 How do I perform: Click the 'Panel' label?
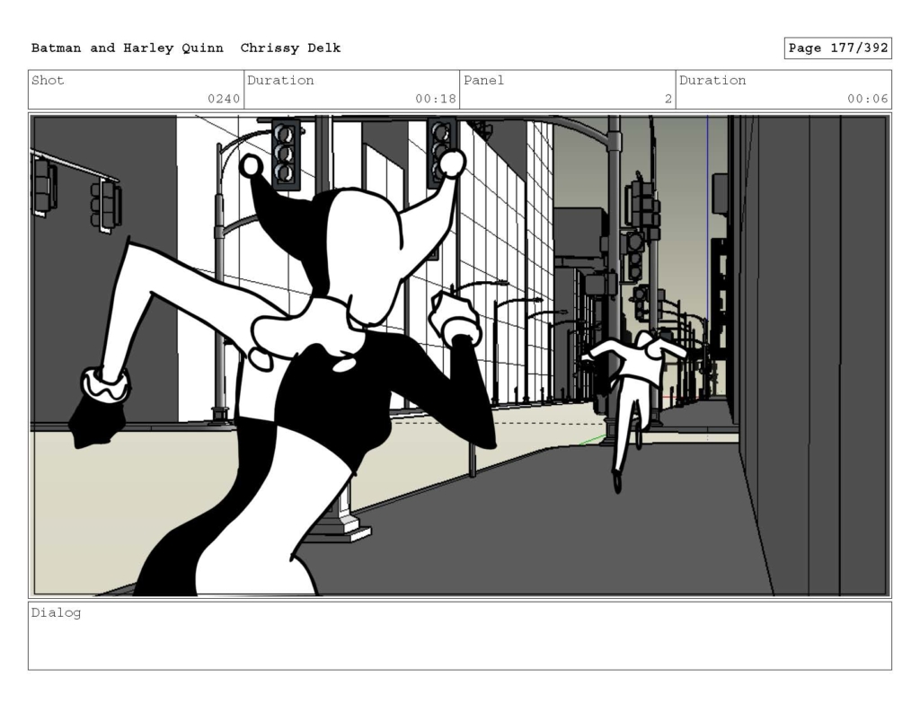(483, 80)
